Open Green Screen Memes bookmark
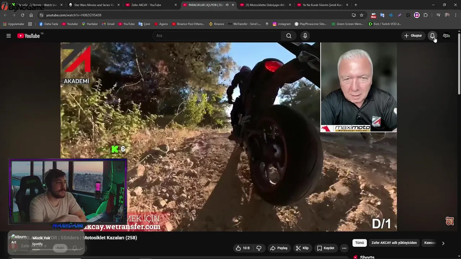 click(x=348, y=24)
